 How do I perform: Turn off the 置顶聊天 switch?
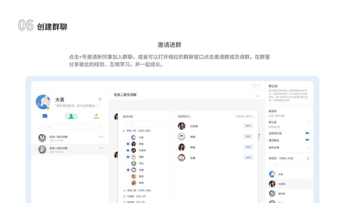coord(307,140)
